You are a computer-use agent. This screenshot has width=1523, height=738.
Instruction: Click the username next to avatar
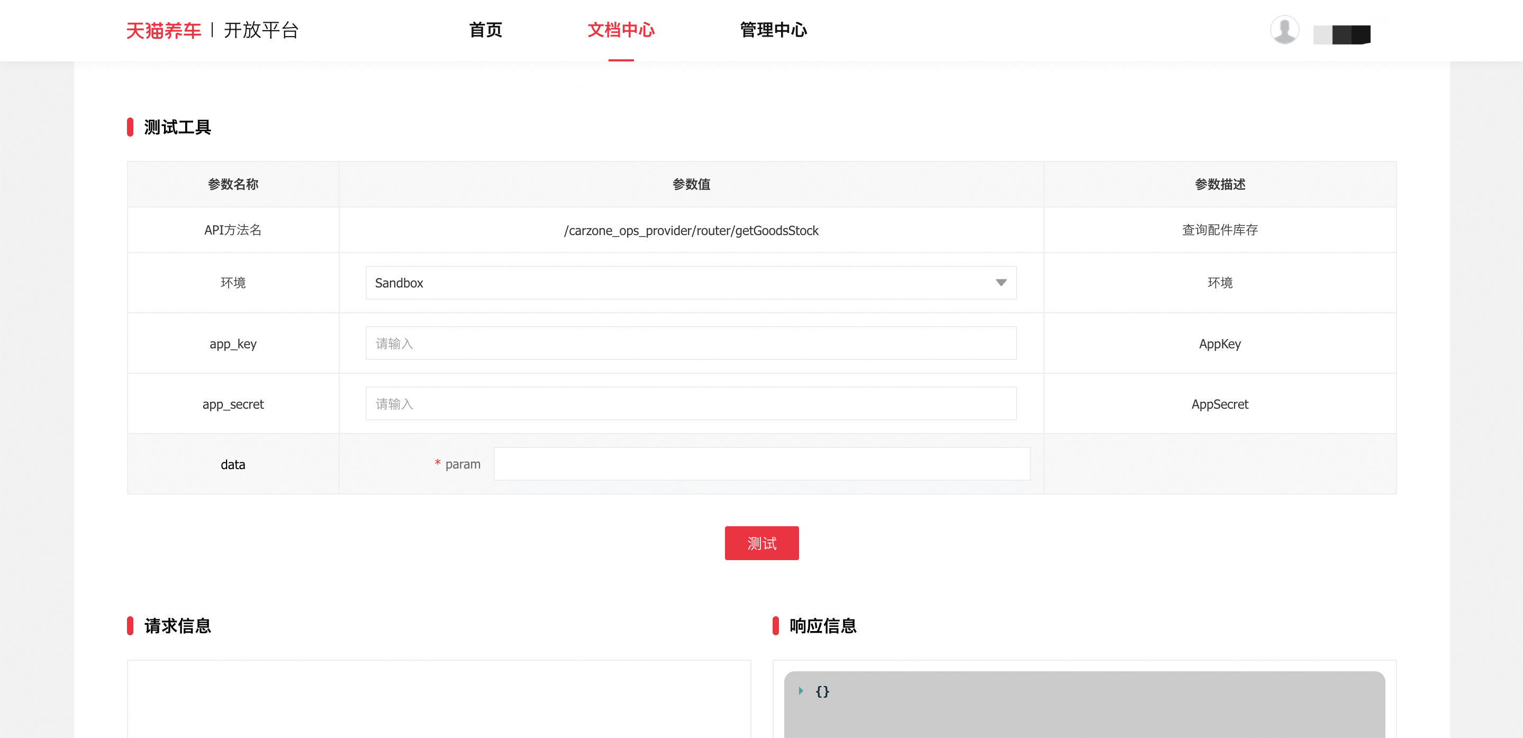1341,34
